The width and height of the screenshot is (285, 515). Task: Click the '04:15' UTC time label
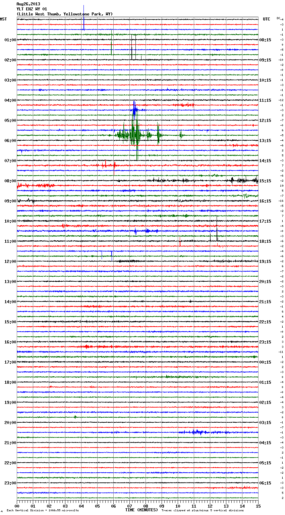265,443
